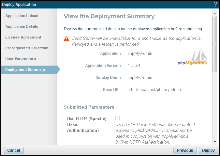Select the Deployment Summary step
The width and height of the screenshot is (220, 156).
point(25,70)
